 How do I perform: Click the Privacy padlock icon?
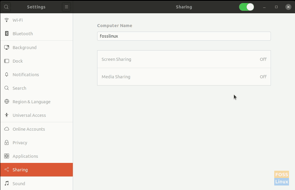[6, 142]
